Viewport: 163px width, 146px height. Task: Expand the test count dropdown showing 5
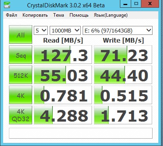click(x=41, y=31)
